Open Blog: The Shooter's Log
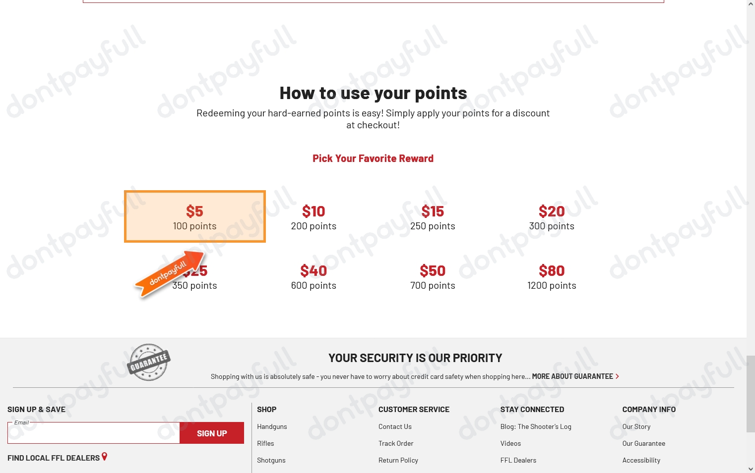This screenshot has height=473, width=755. [536, 426]
